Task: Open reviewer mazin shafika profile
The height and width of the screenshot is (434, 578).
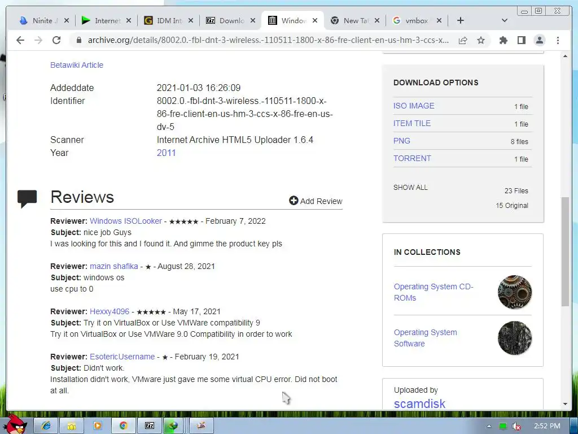Action: 114,266
